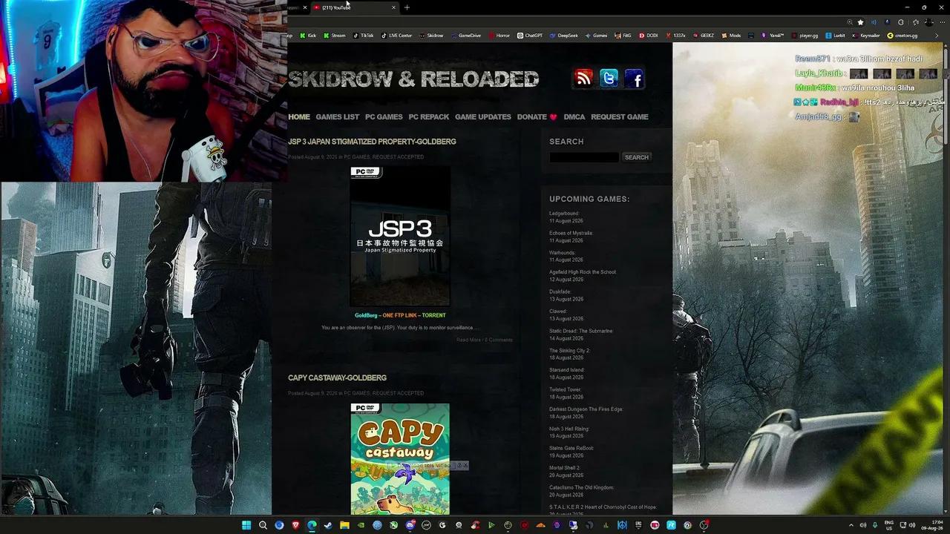
Task: Open Brave browser from the taskbar
Action: (x=295, y=525)
